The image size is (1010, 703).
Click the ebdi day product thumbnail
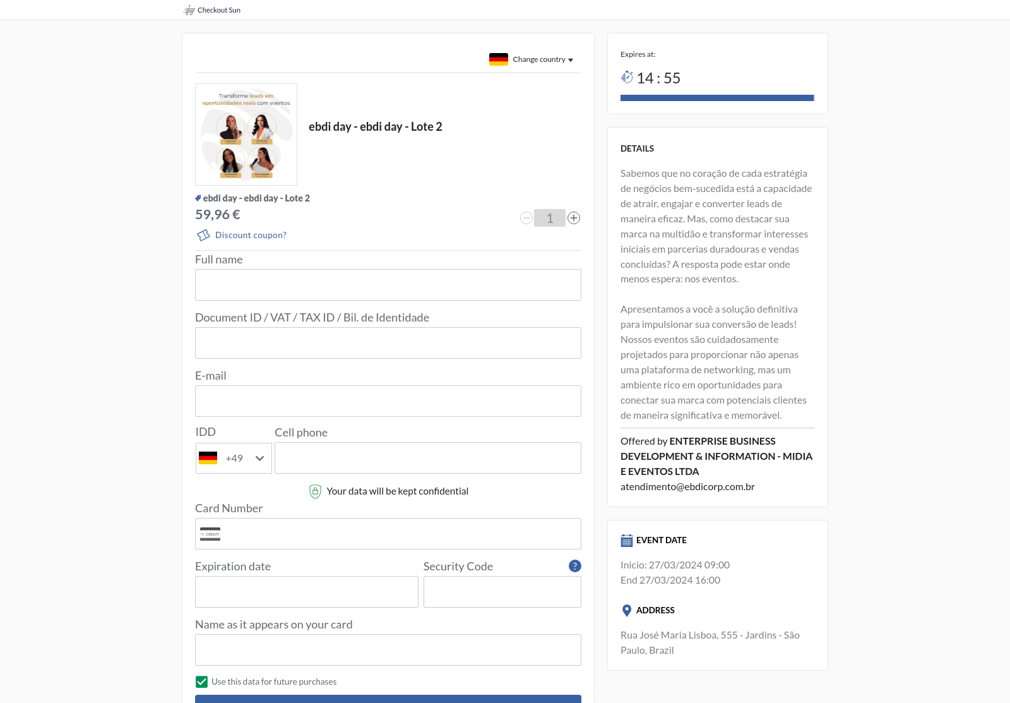(x=246, y=135)
